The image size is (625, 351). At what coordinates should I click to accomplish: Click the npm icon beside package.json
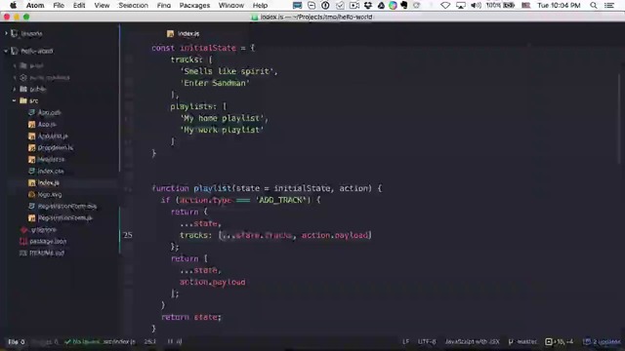[23, 241]
